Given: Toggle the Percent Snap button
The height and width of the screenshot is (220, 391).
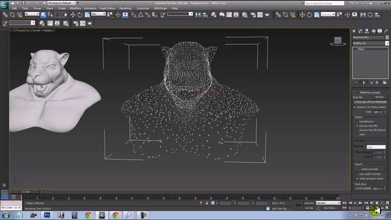Looking at the screenshot, I should (148, 14).
